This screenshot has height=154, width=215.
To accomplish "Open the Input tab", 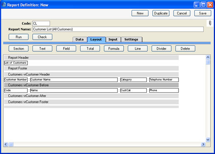I will click(x=113, y=39).
